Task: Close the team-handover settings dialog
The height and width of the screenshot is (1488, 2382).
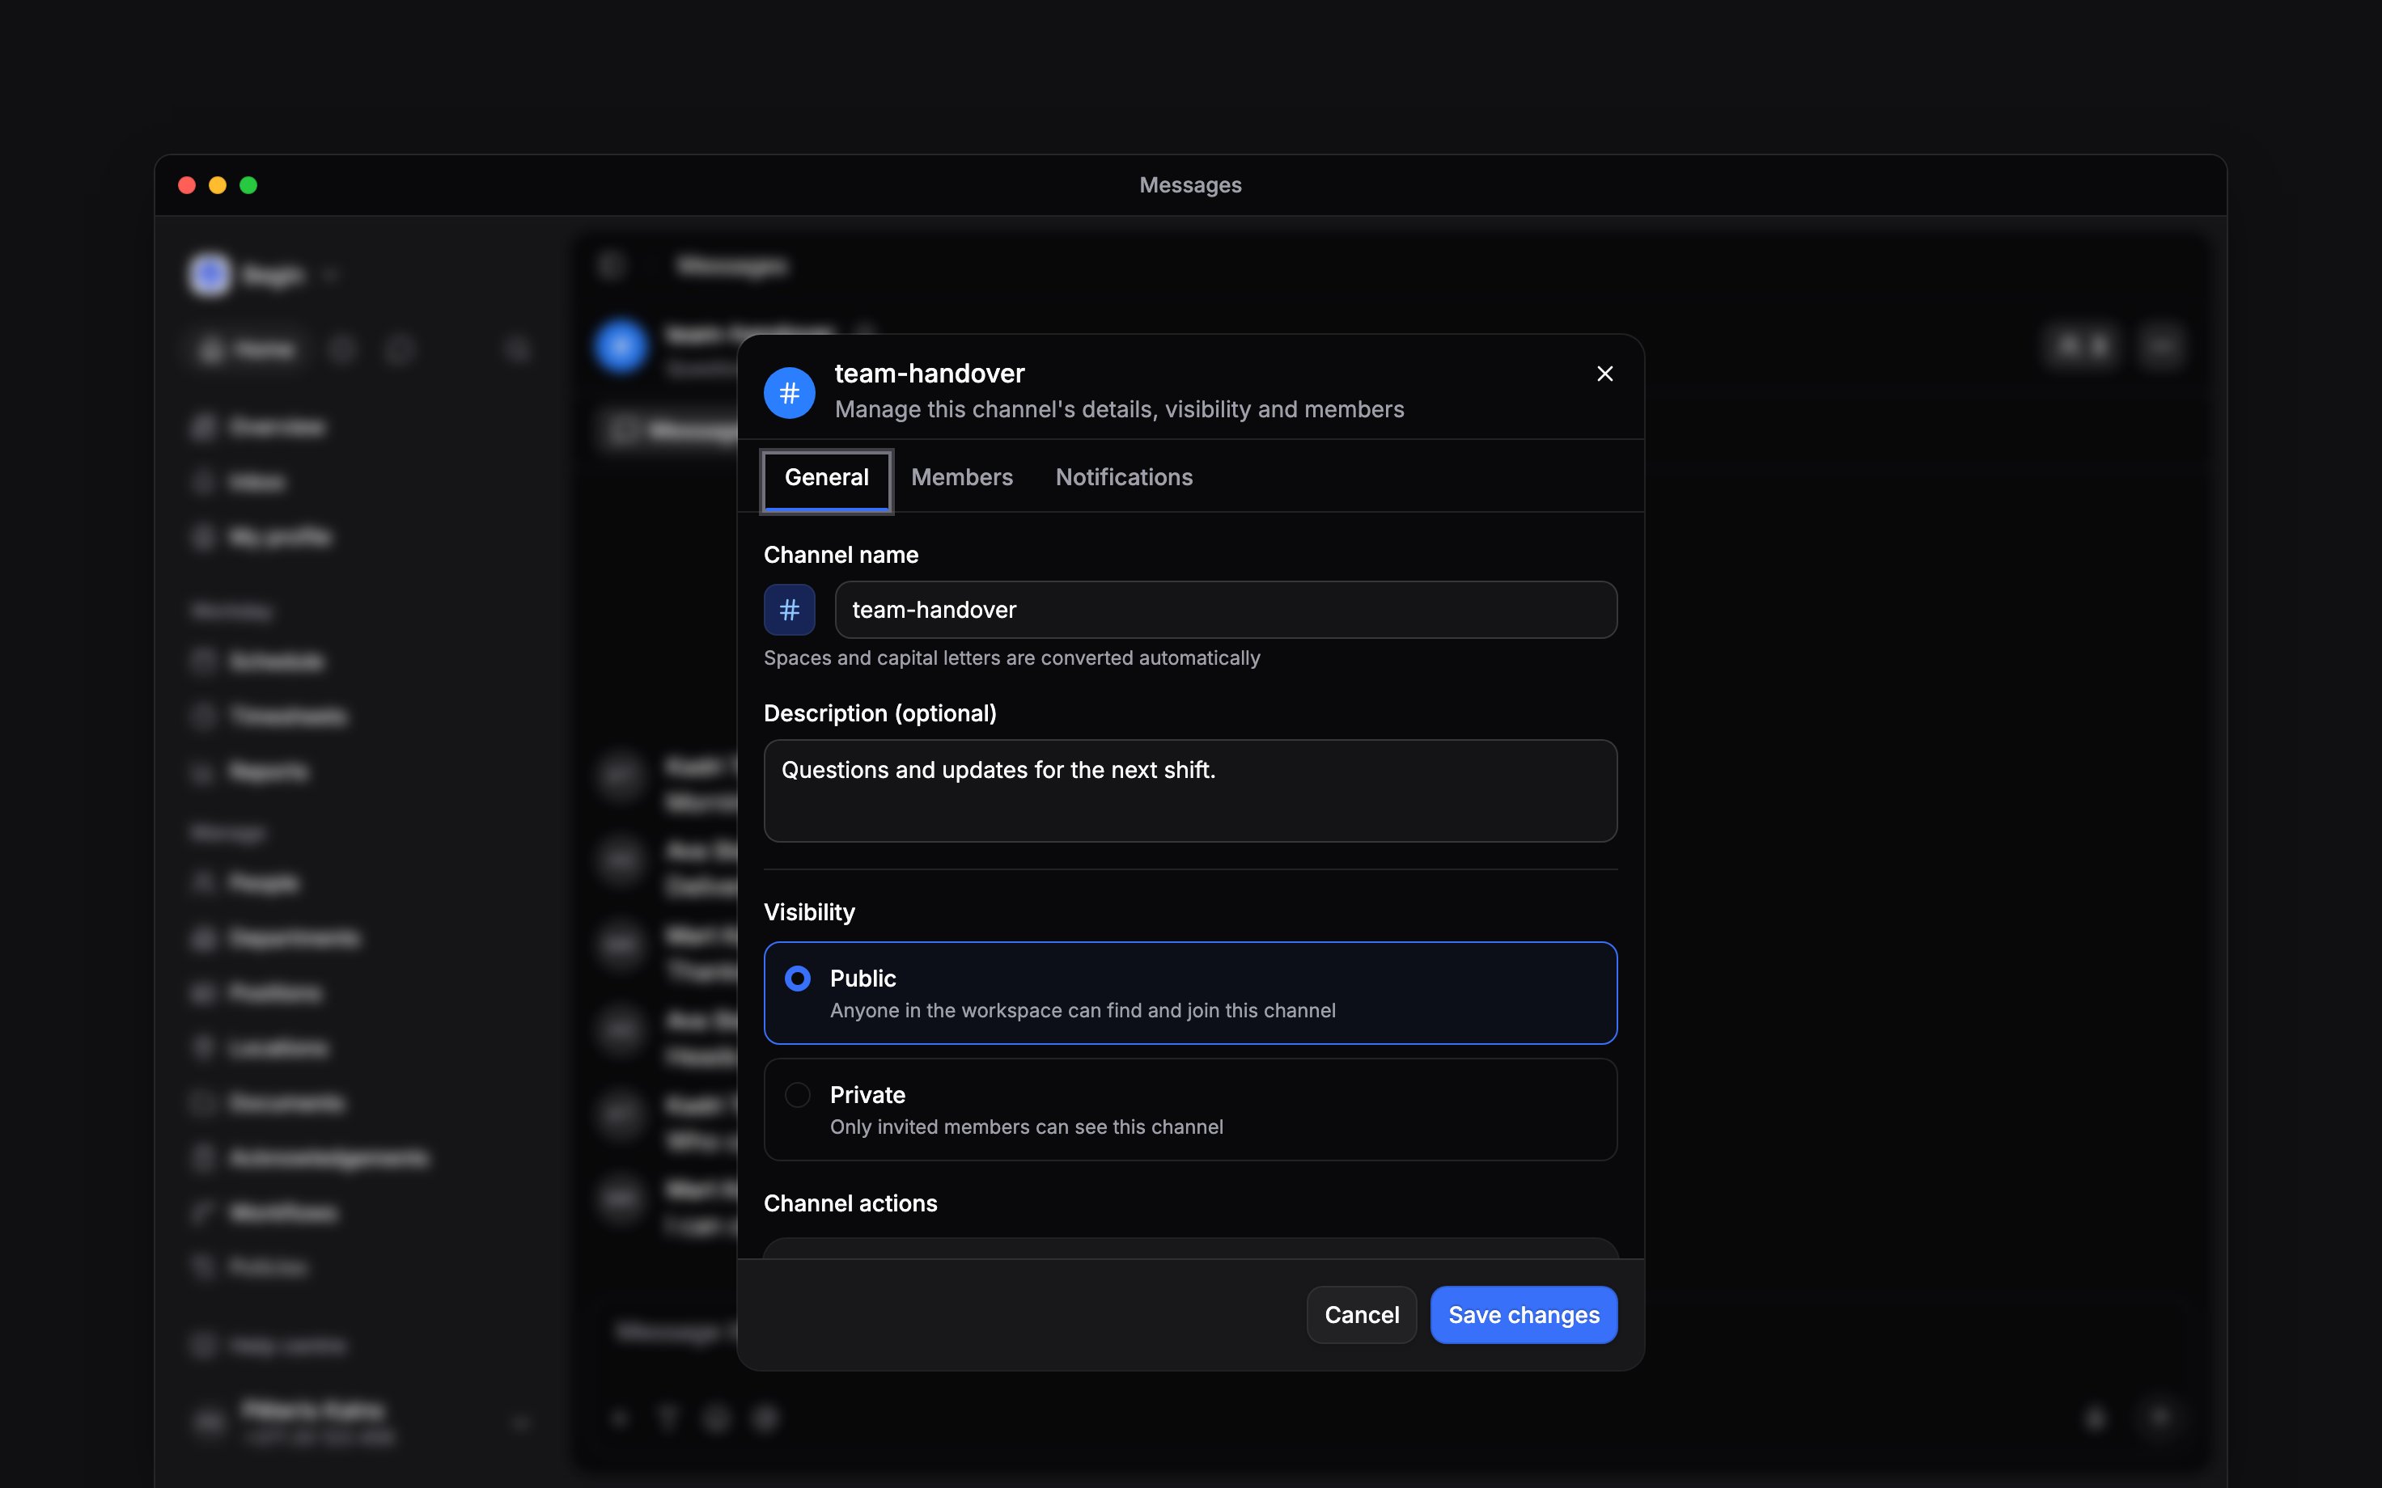Action: tap(1604, 374)
